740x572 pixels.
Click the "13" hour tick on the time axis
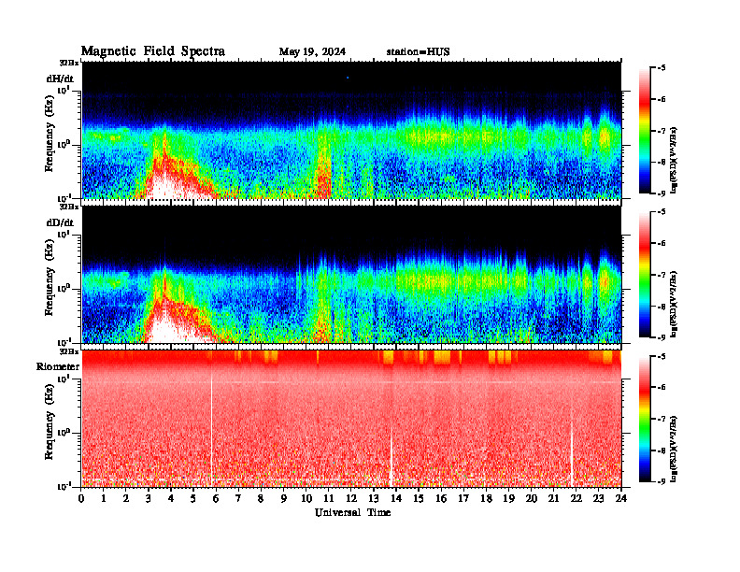pos(374,498)
